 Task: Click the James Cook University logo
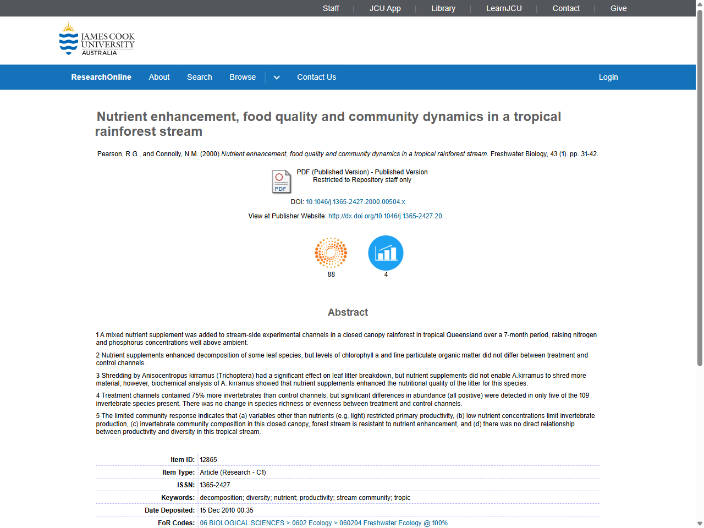coord(96,38)
